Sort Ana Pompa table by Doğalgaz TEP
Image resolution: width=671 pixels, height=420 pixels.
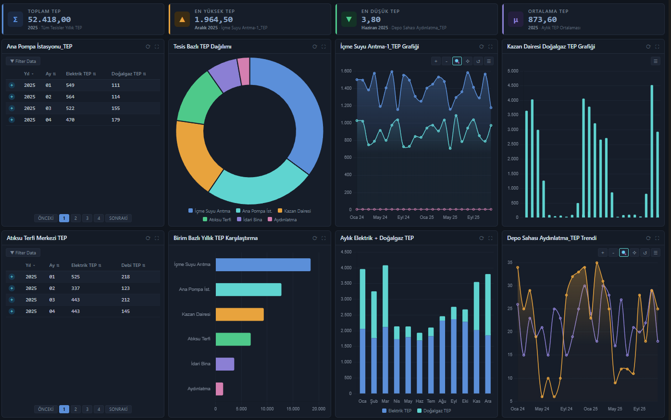[x=128, y=74]
